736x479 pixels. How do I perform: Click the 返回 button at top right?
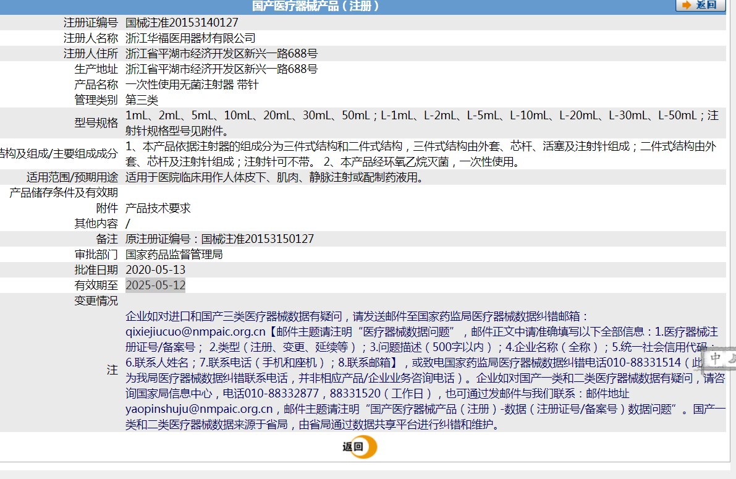tap(700, 5)
